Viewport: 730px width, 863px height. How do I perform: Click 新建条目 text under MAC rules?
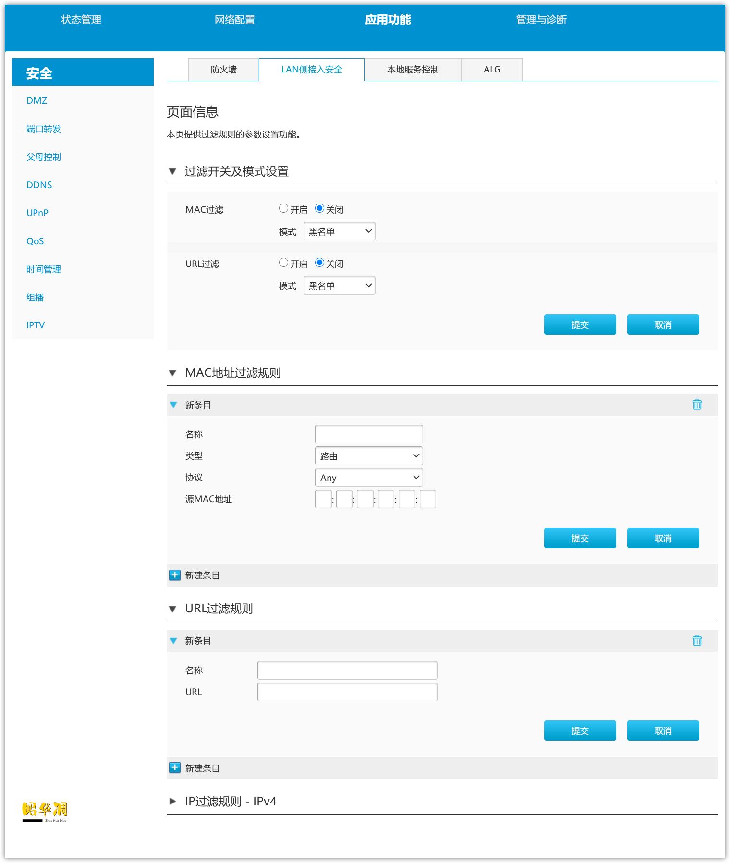(202, 575)
